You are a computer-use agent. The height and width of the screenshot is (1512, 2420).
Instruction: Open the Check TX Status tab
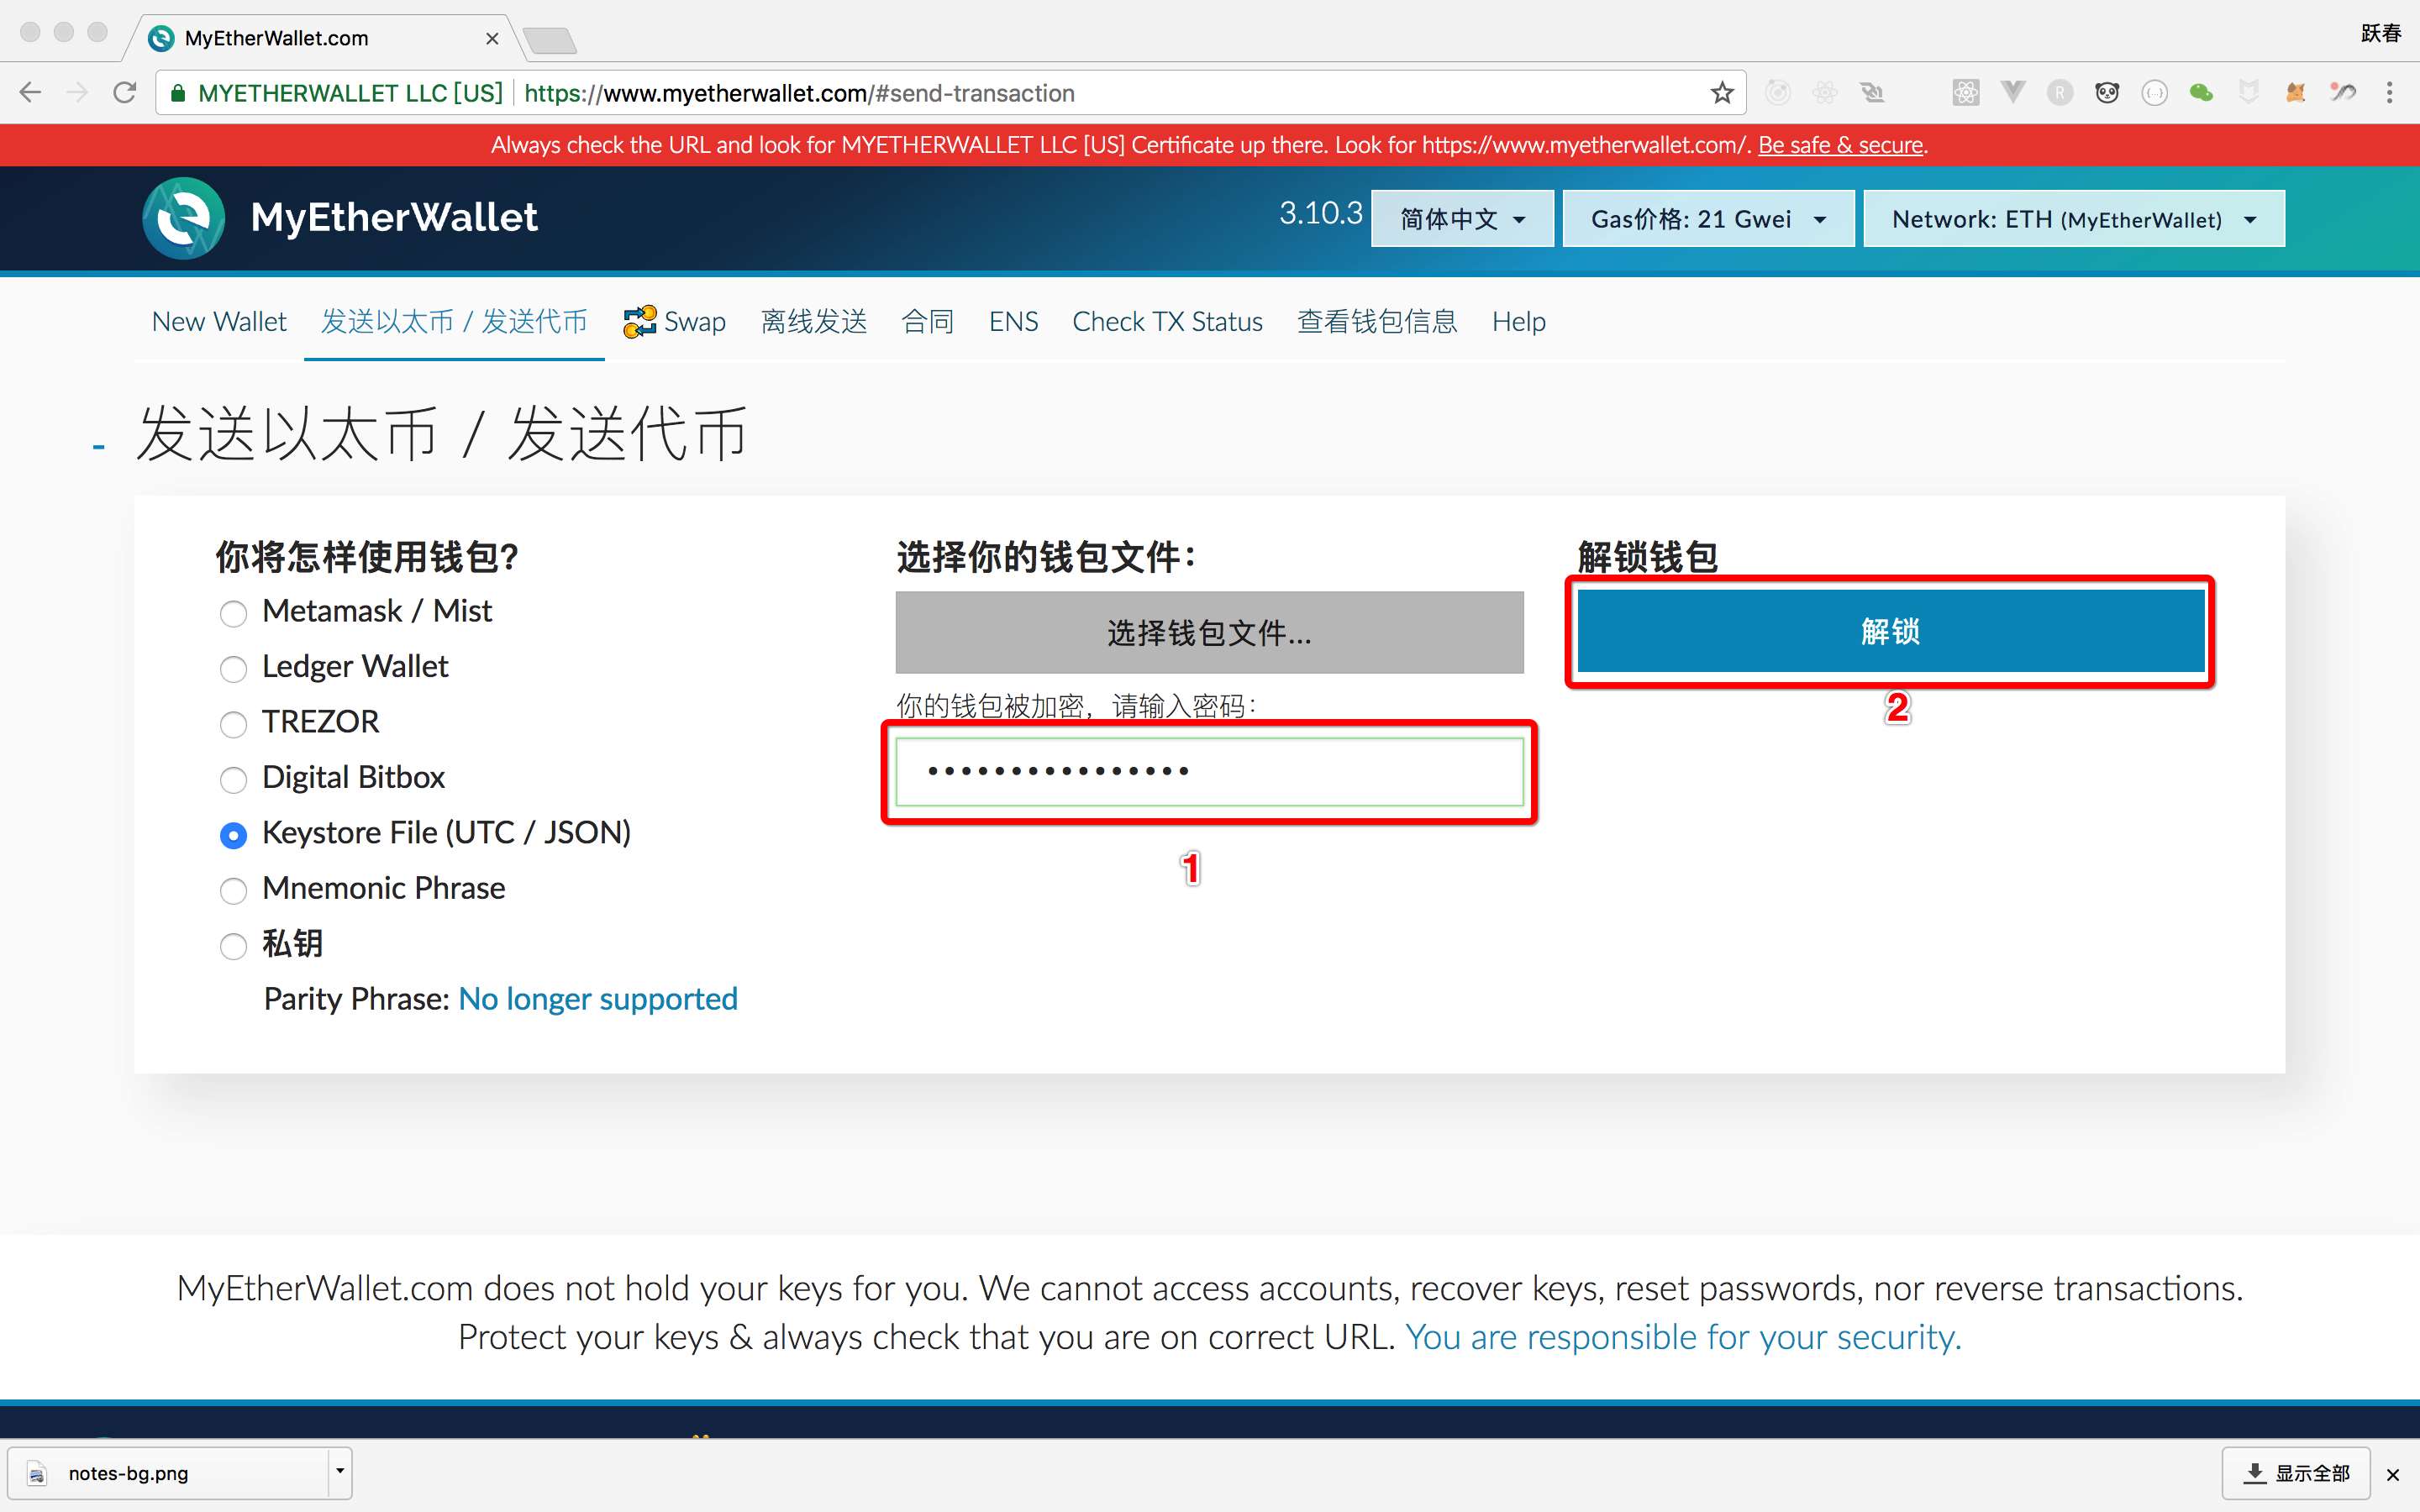click(x=1167, y=321)
